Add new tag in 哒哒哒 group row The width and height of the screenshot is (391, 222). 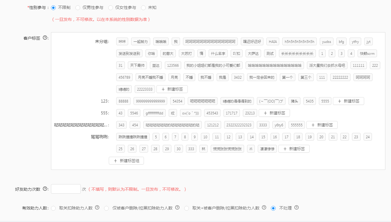(322, 125)
